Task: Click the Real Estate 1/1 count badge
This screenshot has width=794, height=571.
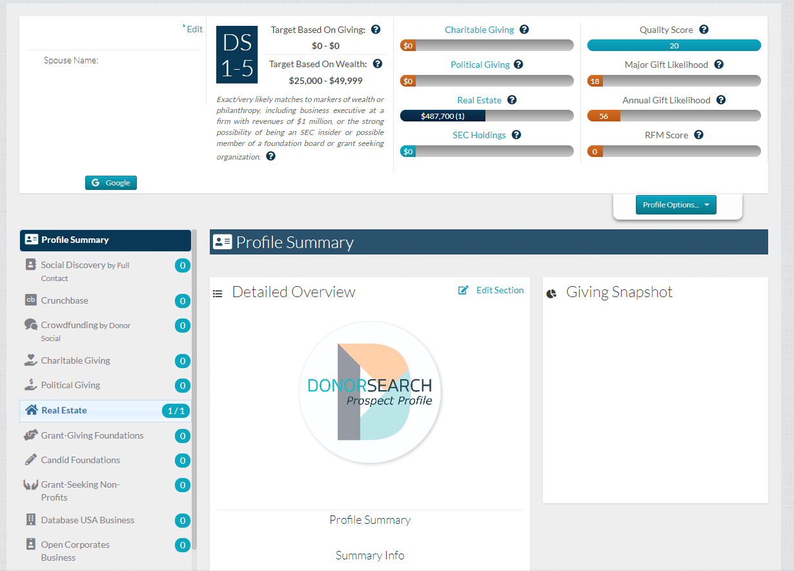Action: coord(176,411)
